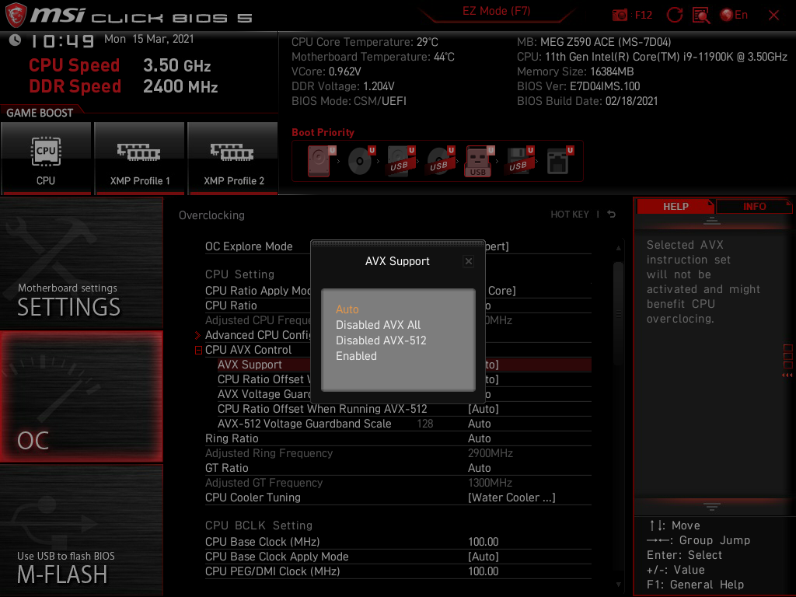
Task: Select the network boot device icon
Action: 560,161
